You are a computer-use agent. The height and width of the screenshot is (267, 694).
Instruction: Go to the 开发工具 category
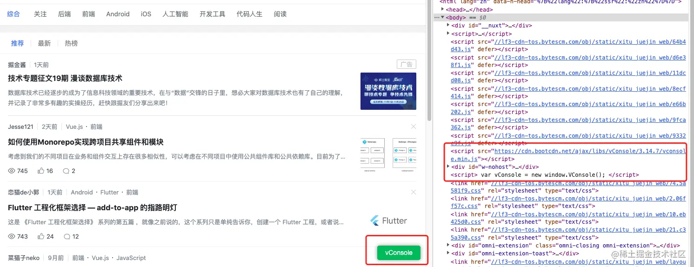(213, 14)
